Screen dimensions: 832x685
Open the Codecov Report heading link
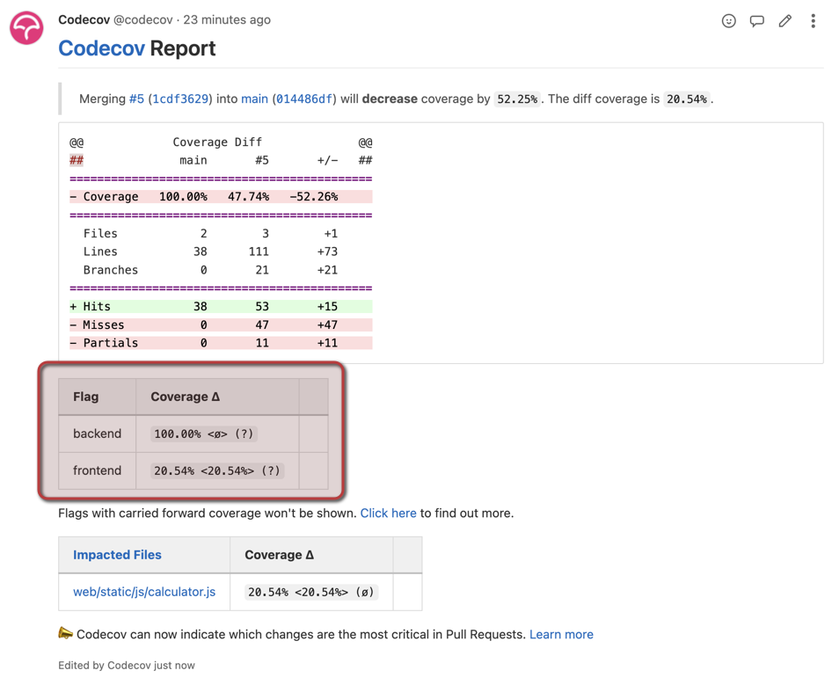pos(101,48)
